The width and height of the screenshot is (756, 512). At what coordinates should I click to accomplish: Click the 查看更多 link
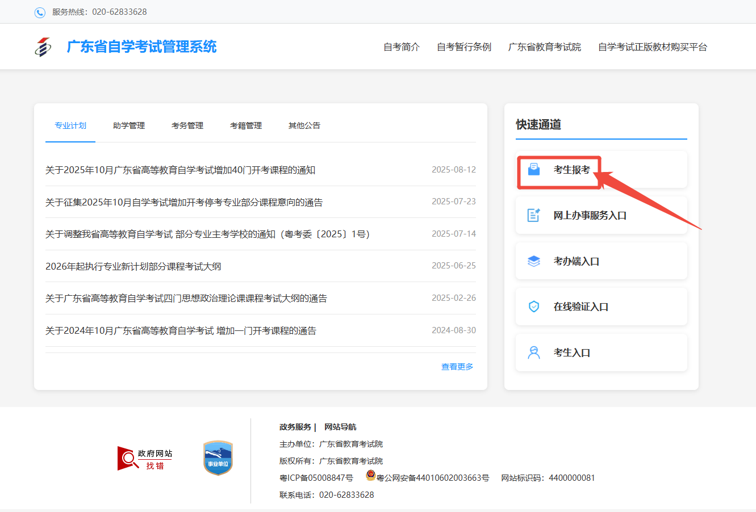[456, 367]
